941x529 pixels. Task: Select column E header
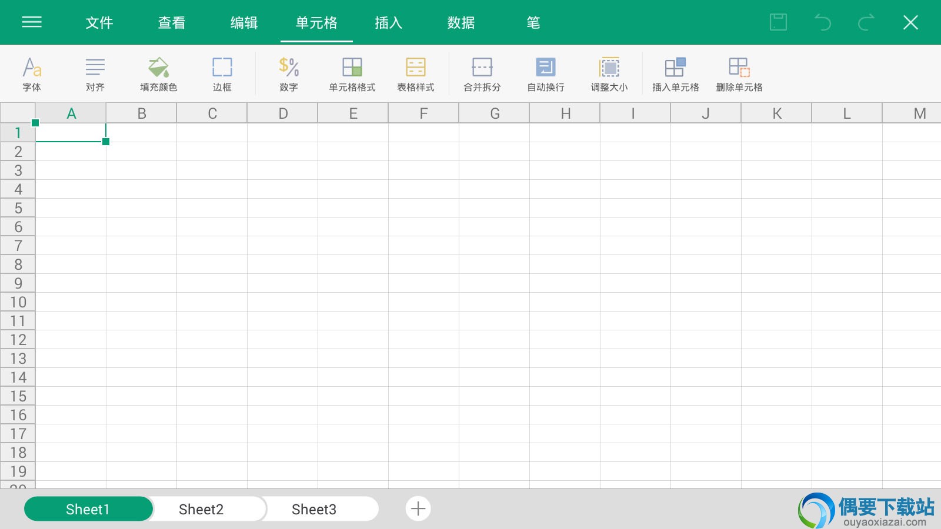click(x=353, y=113)
